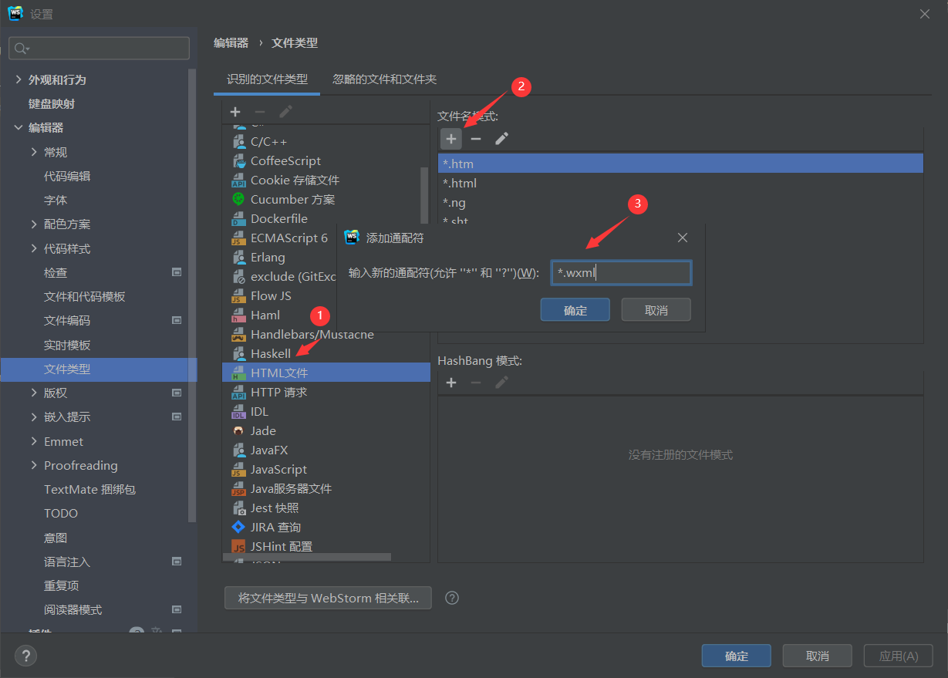The width and height of the screenshot is (948, 678).
Task: Click the file type list vertical scrollbar
Action: point(424,195)
